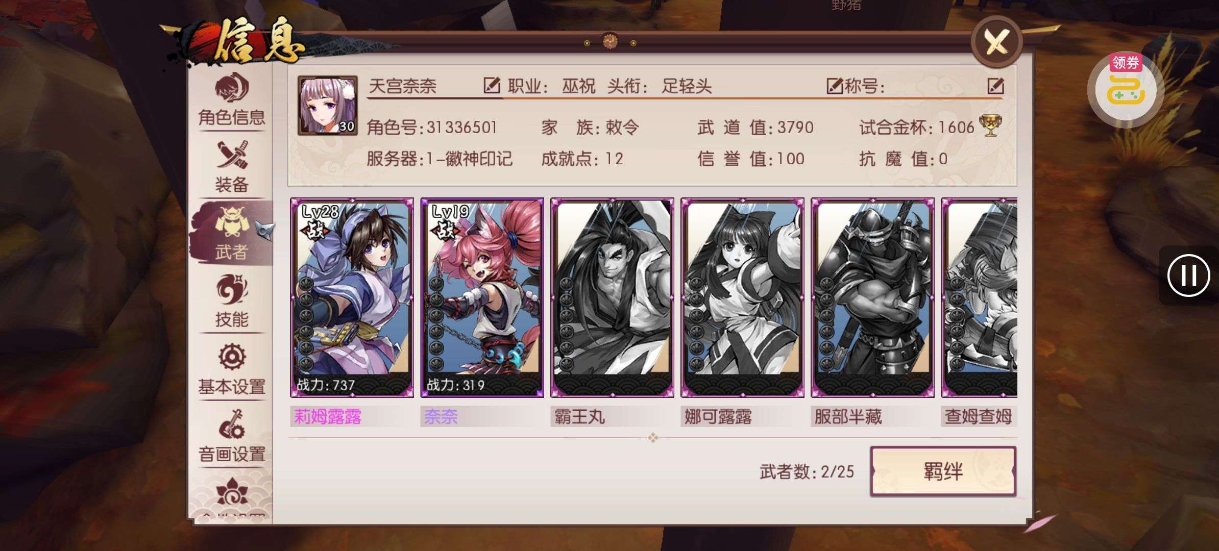
Task: Edit the 称号 title field icon
Action: [x=995, y=86]
